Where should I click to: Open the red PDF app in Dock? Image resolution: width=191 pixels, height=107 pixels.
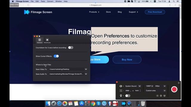pyautogui.click(x=115, y=103)
